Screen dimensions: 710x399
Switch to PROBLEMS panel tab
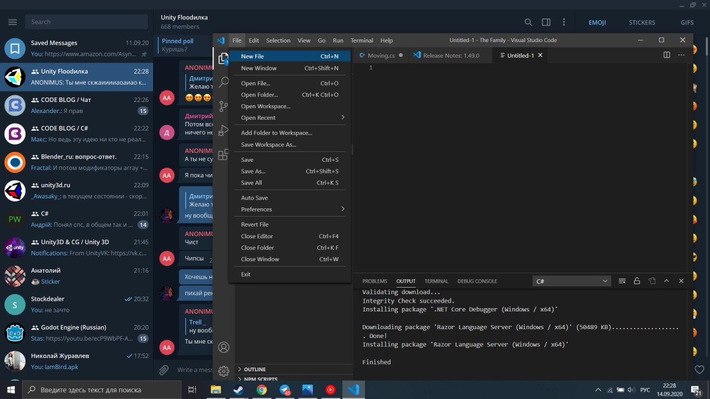[374, 281]
